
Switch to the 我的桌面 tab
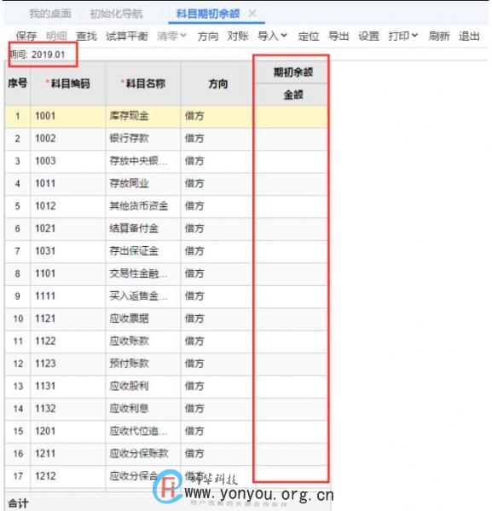coord(50,14)
